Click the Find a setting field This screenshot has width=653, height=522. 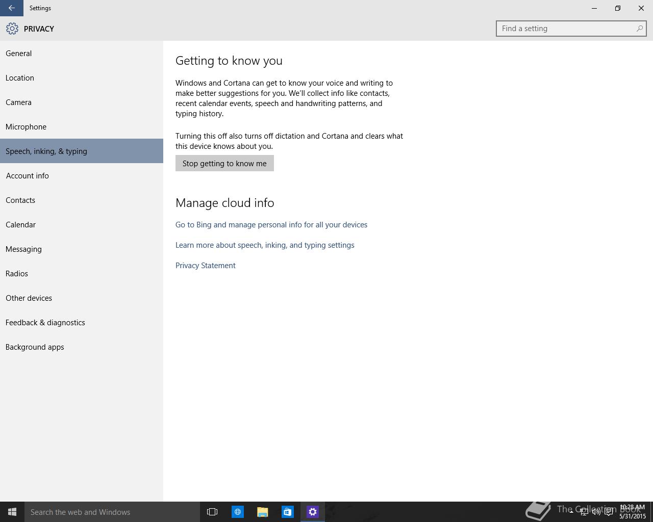(x=571, y=29)
